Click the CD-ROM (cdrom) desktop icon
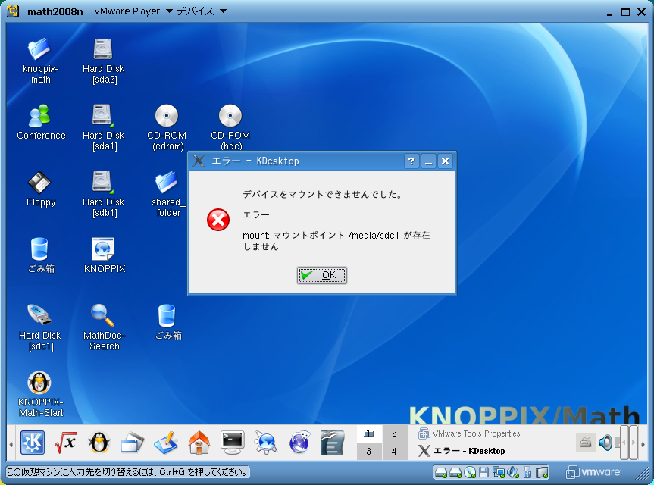The width and height of the screenshot is (654, 485). pos(167,115)
